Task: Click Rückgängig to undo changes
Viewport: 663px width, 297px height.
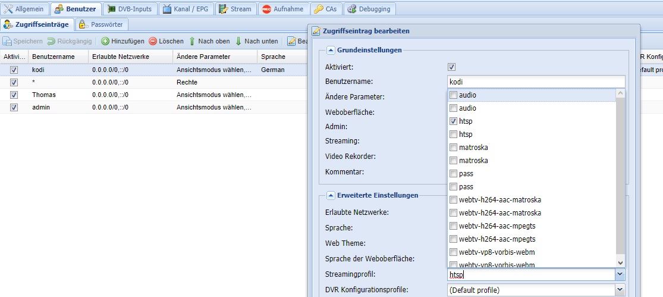Action: tap(70, 41)
